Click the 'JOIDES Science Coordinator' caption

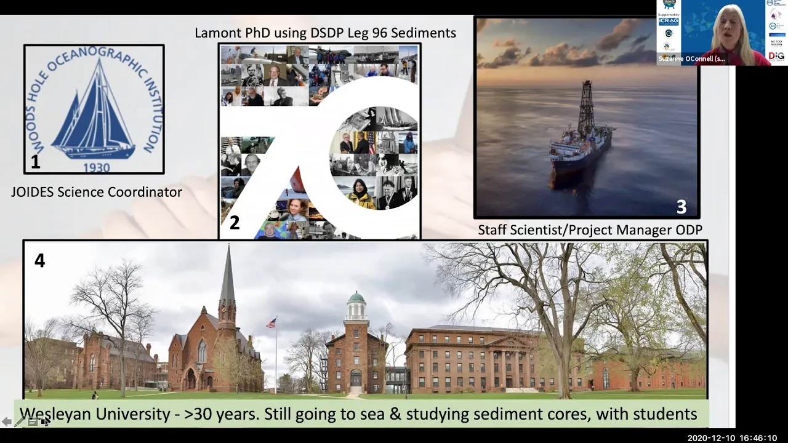[97, 192]
